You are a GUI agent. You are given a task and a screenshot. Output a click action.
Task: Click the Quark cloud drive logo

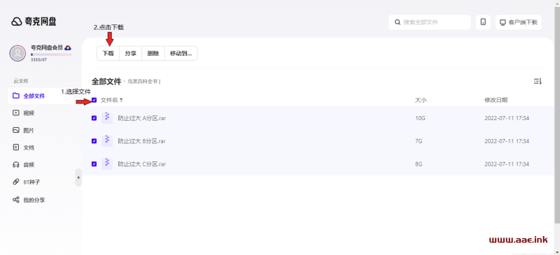(x=34, y=22)
